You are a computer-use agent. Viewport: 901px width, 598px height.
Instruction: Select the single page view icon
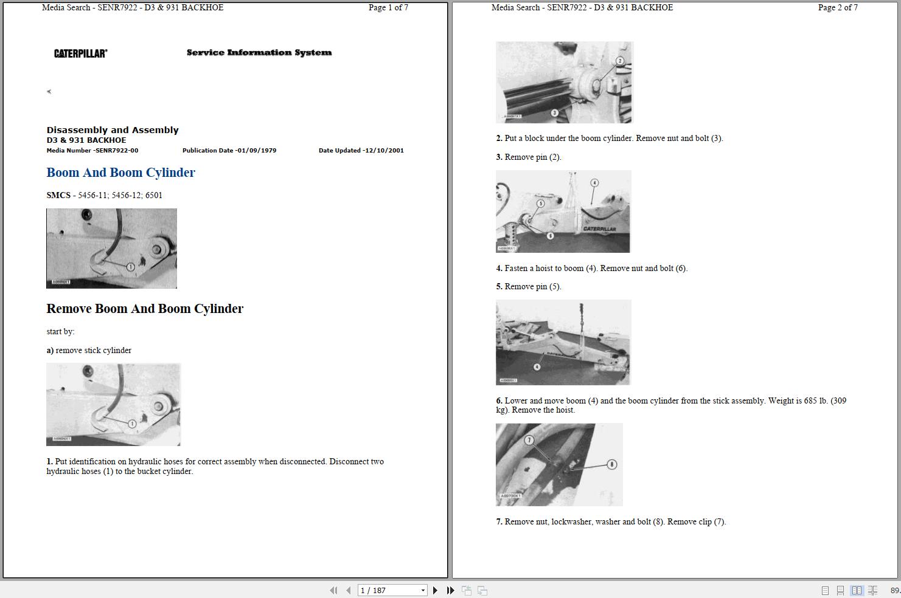coord(826,590)
